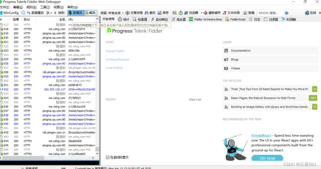321x169 pixels.
Task: Switch to the 日志 log tab
Action: (x=255, y=19)
